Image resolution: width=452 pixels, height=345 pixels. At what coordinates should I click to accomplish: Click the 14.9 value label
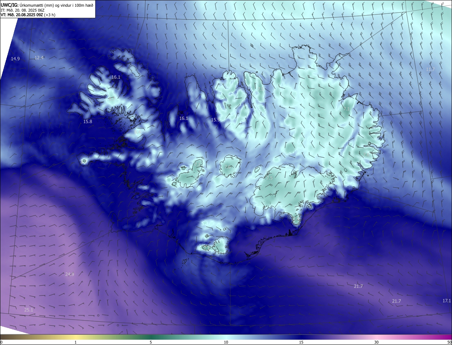[15, 59]
